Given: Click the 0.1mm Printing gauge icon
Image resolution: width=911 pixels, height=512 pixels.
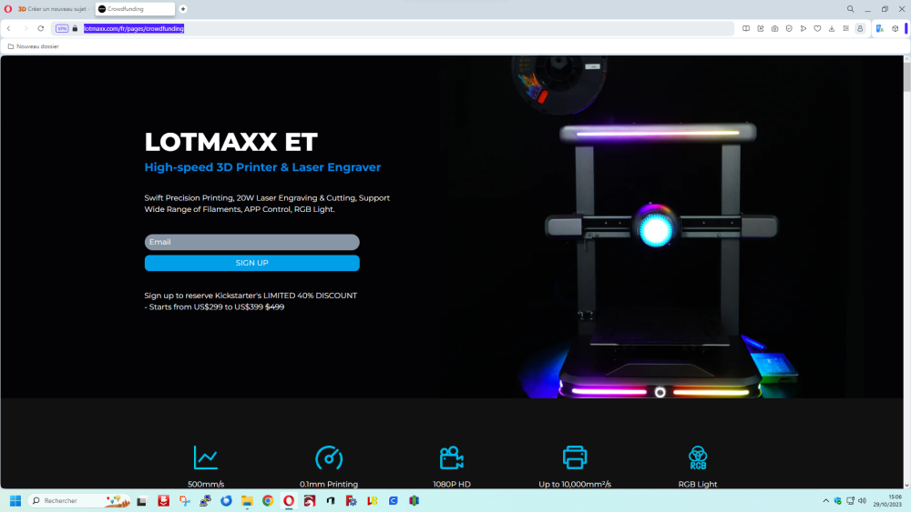Looking at the screenshot, I should 329,457.
